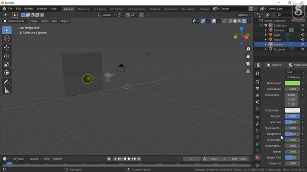307x172 pixels.
Task: Open the Render menu
Action: (29, 9)
